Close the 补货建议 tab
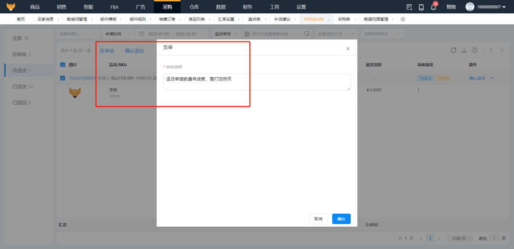 click(295, 20)
